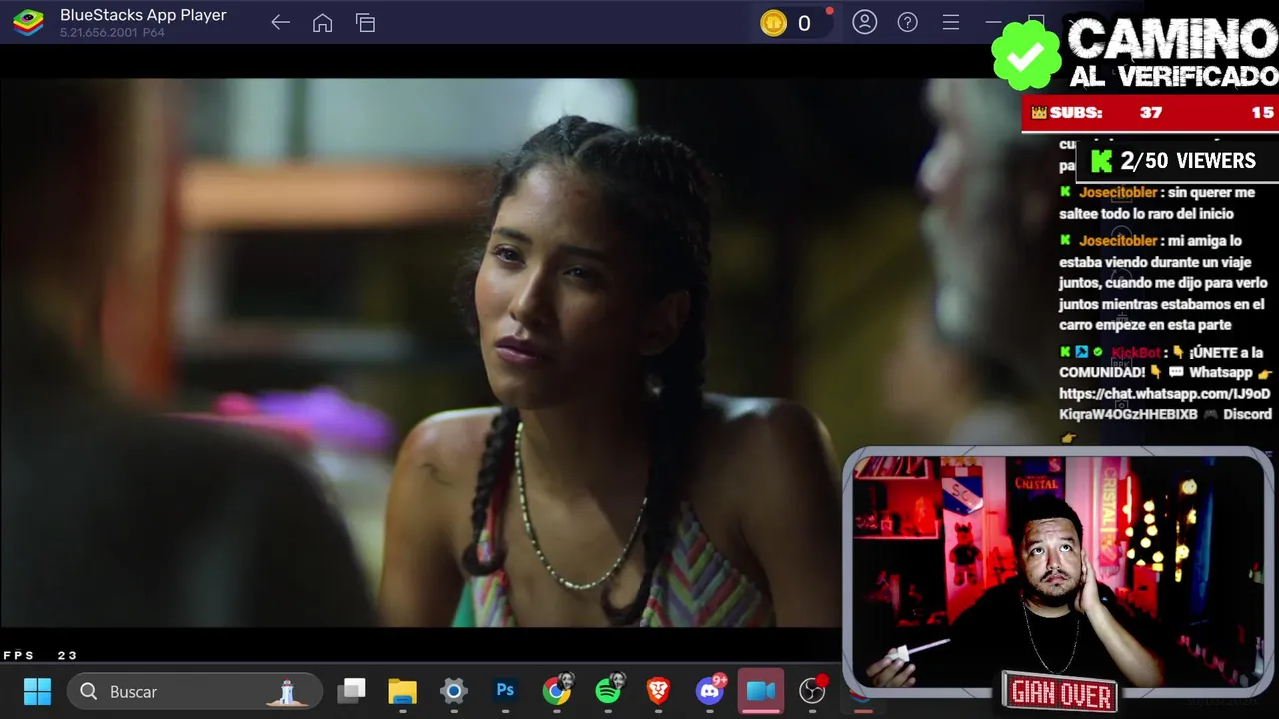This screenshot has width=1279, height=719.
Task: Switch to Photoshop in the taskbar
Action: pos(505,690)
